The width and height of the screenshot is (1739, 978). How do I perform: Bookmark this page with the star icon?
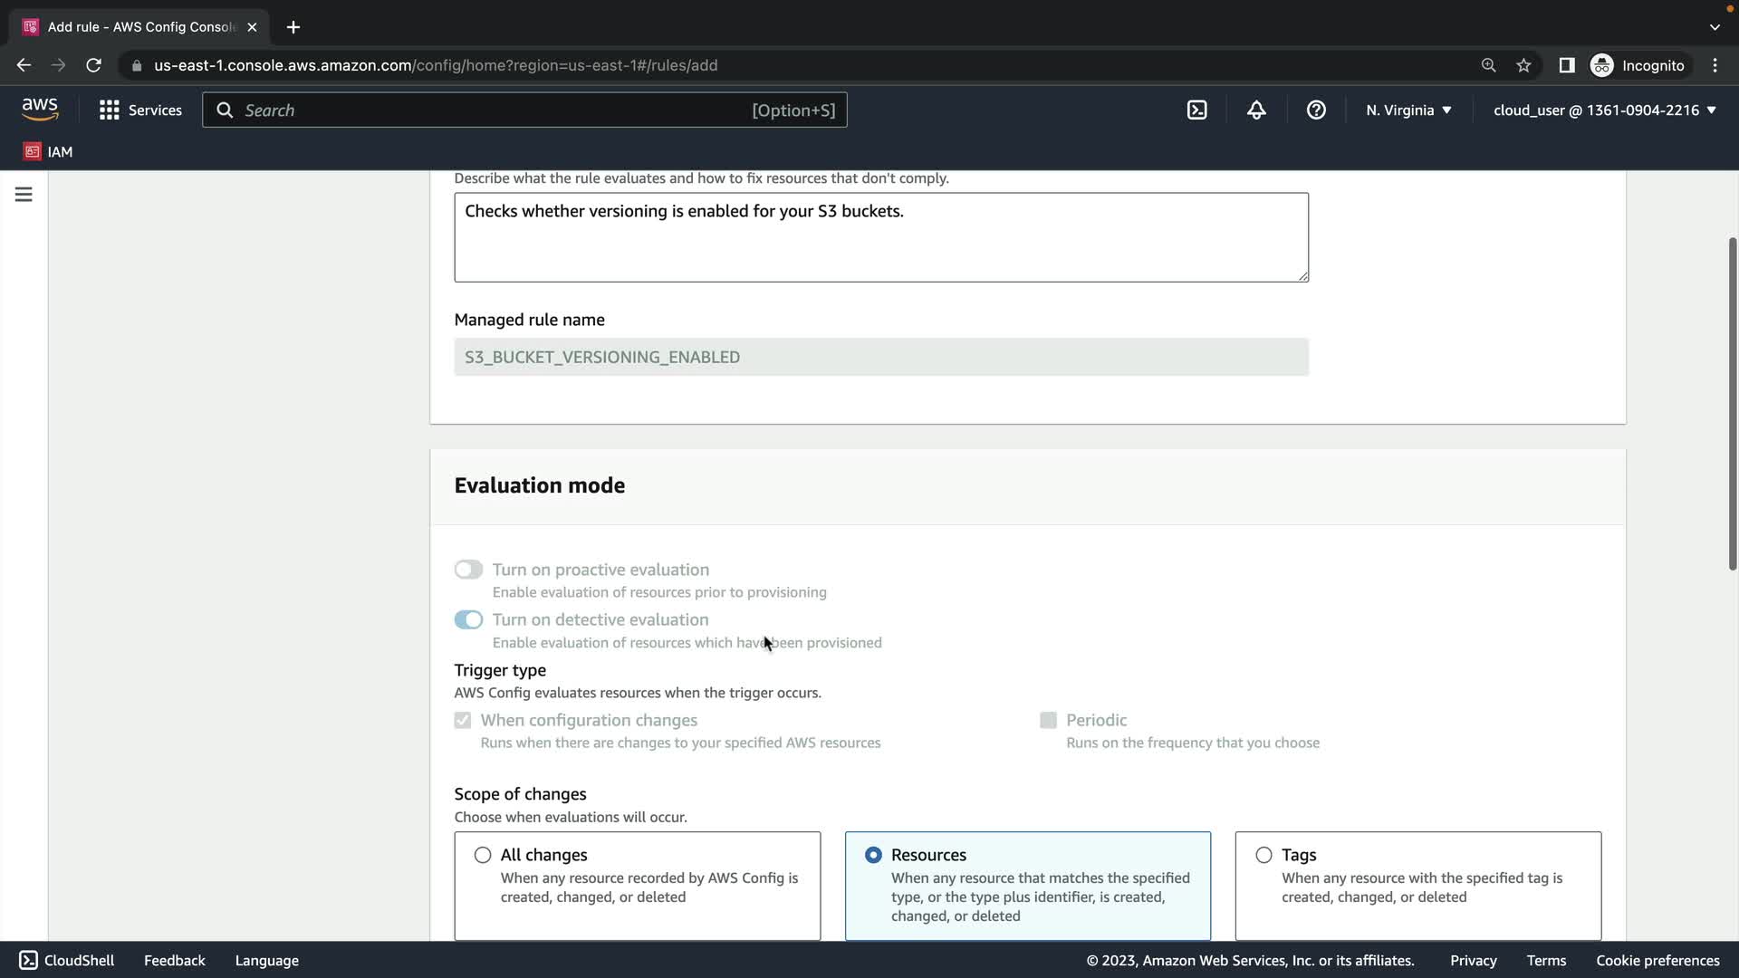pyautogui.click(x=1523, y=65)
